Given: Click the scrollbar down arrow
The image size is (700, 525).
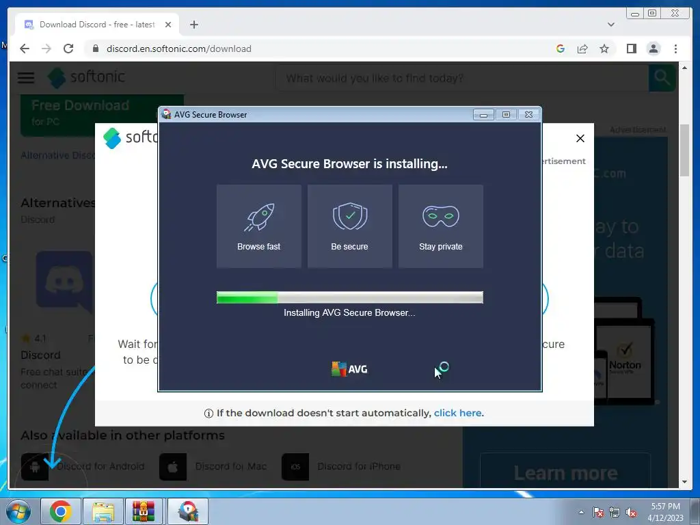Looking at the screenshot, I should 684,482.
